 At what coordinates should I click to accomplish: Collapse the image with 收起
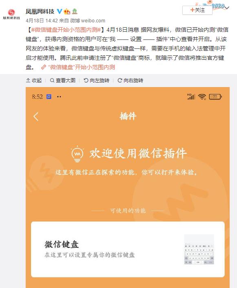[x=34, y=81]
